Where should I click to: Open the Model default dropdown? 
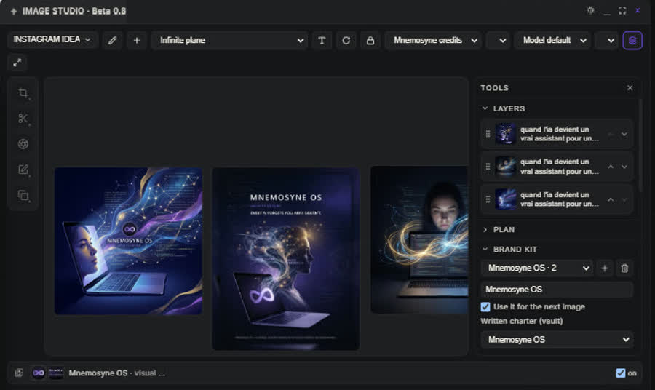point(552,41)
